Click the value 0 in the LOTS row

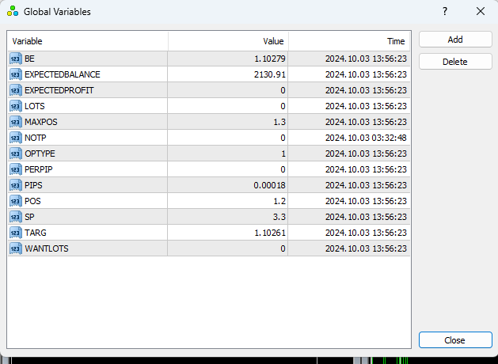coord(283,106)
